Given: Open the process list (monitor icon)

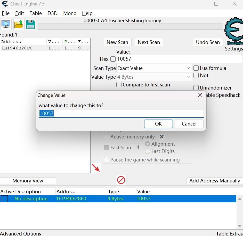Looking at the screenshot, I should [6, 24].
